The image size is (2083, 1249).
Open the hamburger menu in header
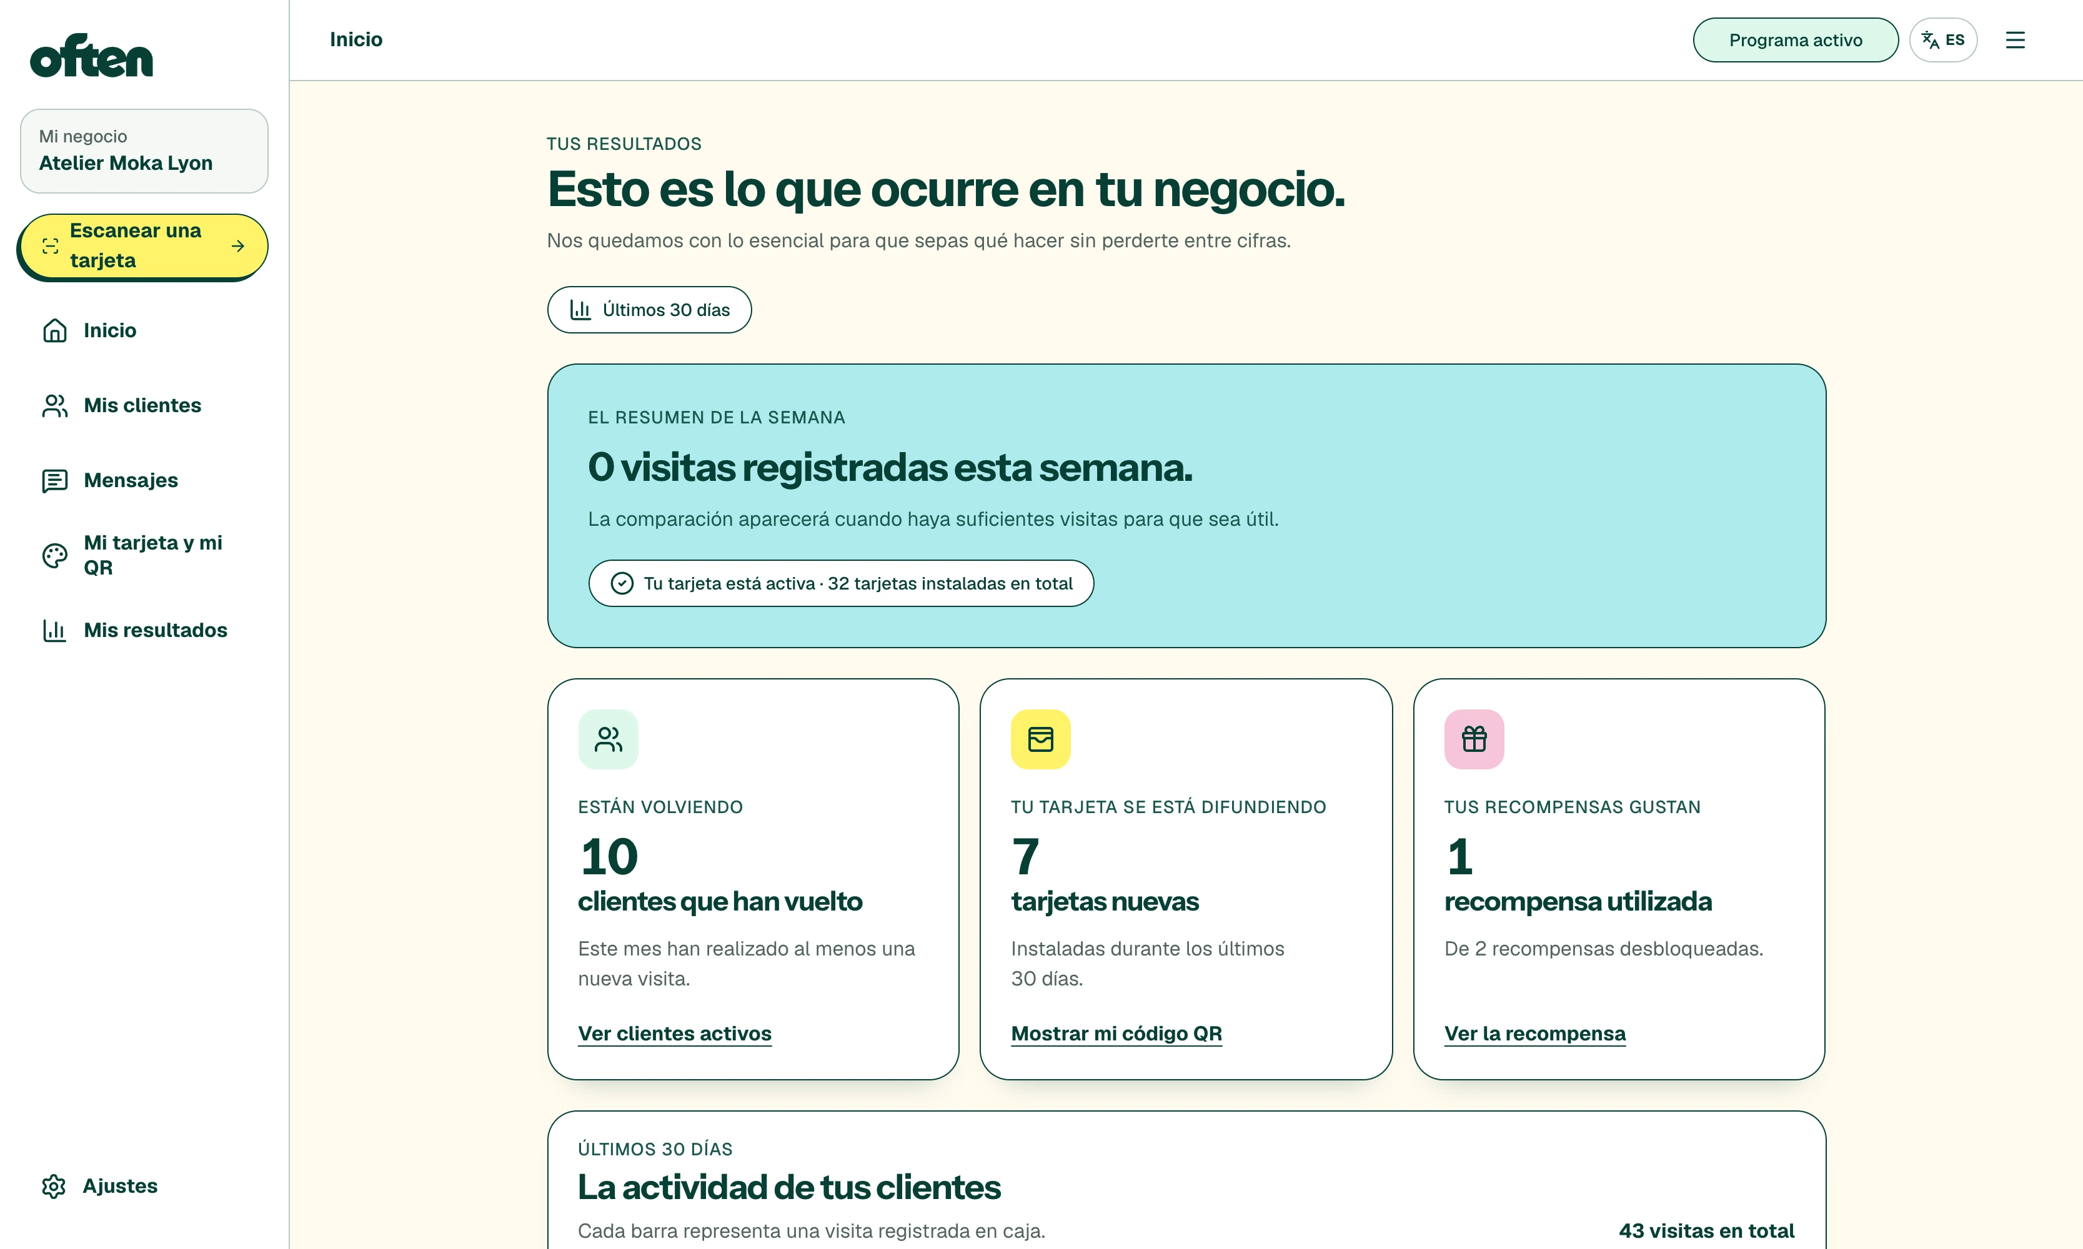click(2015, 39)
